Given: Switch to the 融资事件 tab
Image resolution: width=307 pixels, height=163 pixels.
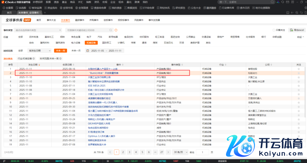Looking at the screenshot, I should pyautogui.click(x=80, y=20).
